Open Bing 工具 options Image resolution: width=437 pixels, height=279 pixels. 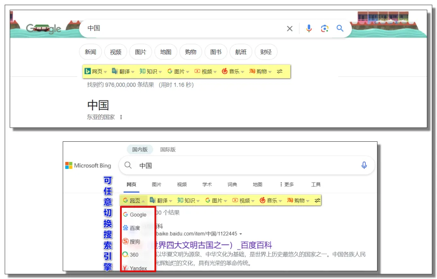click(x=316, y=184)
